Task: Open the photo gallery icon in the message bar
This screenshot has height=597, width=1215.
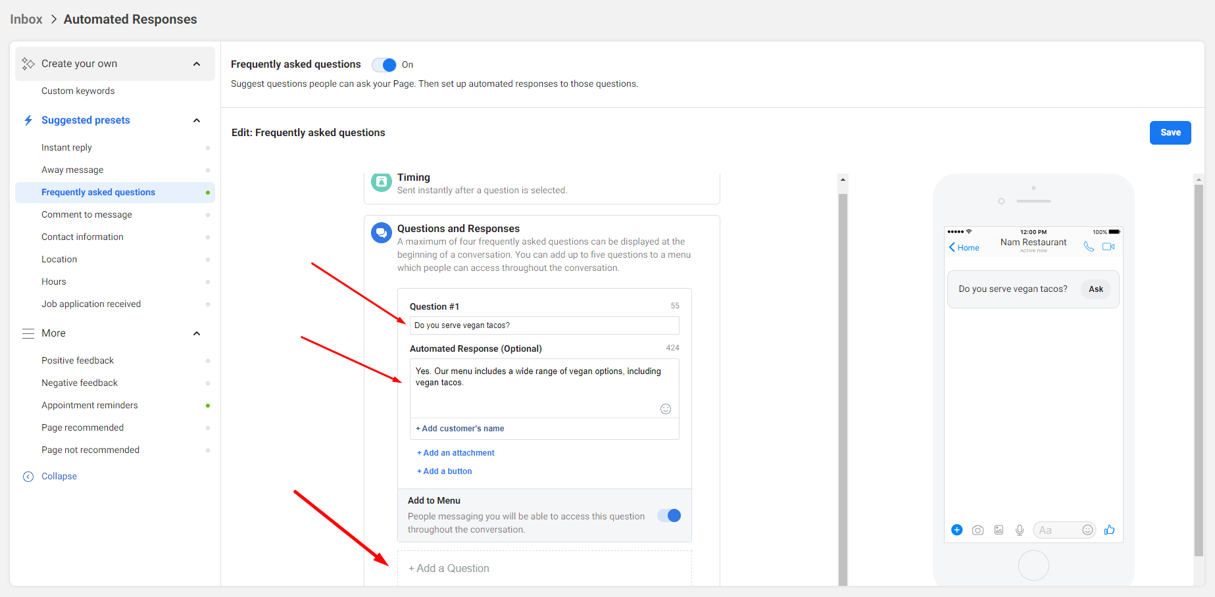Action: tap(999, 530)
